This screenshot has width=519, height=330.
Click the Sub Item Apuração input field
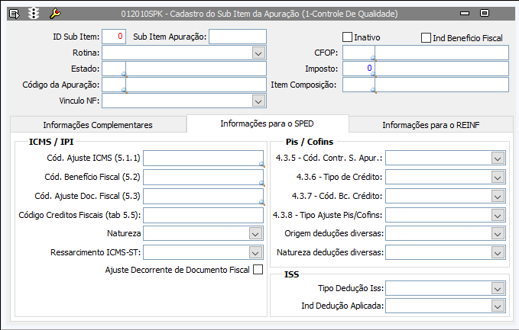click(237, 37)
